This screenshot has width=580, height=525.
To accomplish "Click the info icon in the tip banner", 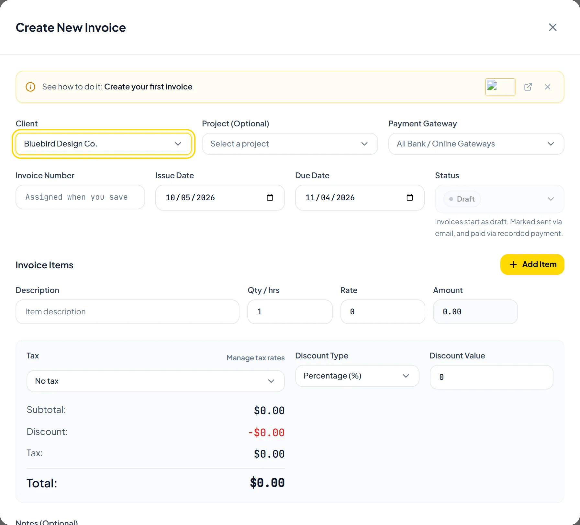I will tap(30, 87).
